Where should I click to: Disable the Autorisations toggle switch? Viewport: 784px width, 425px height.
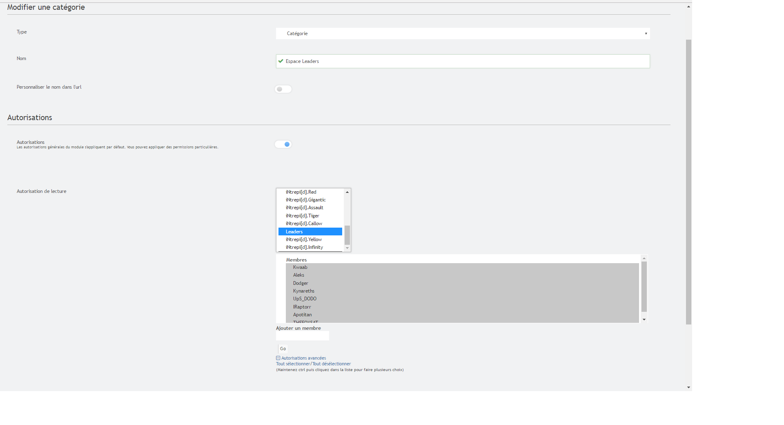[283, 144]
